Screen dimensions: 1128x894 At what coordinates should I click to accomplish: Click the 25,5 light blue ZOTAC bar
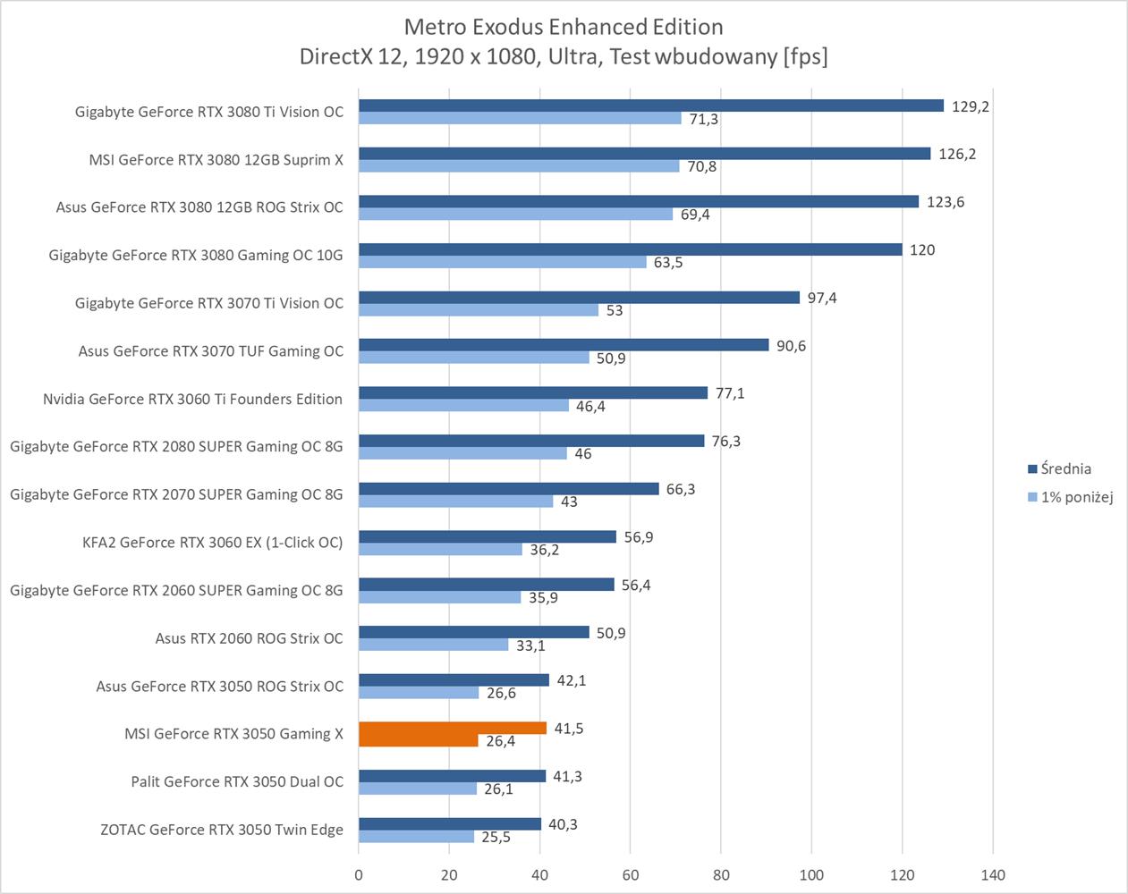pos(416,837)
